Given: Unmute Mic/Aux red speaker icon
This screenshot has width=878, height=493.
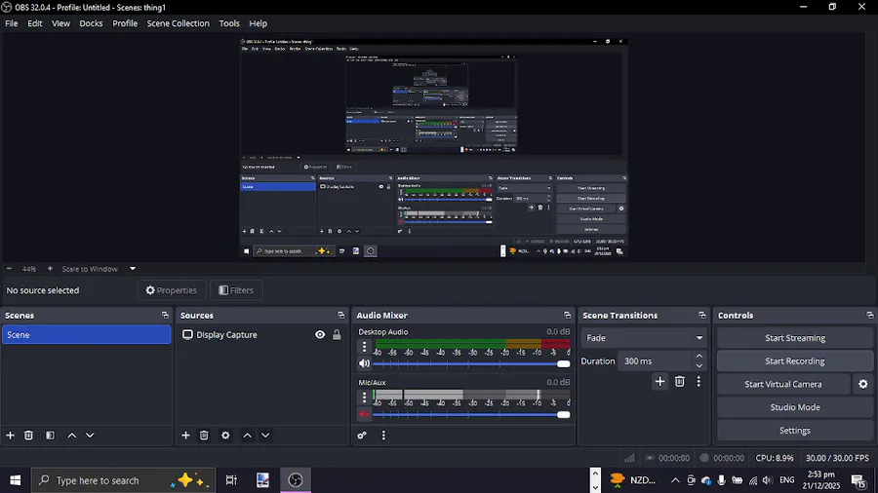Looking at the screenshot, I should [364, 414].
